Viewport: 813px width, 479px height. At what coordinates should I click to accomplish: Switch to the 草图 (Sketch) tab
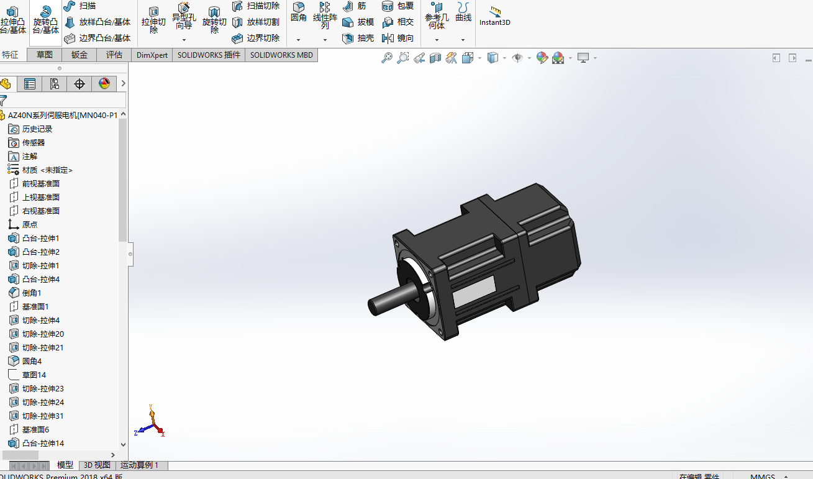click(44, 55)
